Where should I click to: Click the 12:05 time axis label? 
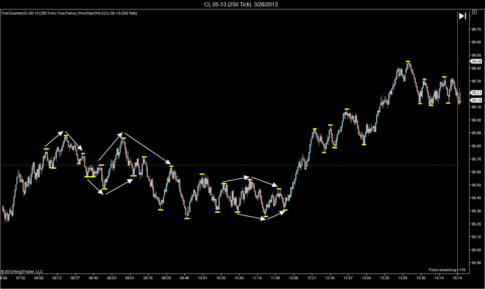point(294,278)
